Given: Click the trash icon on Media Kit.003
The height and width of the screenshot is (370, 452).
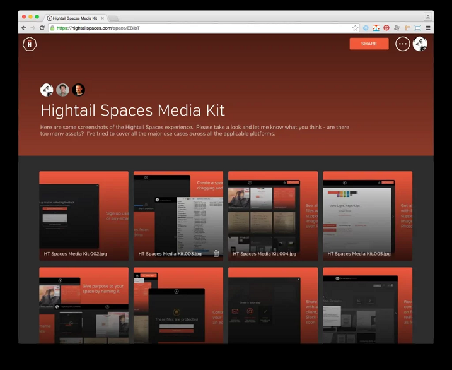Looking at the screenshot, I should click(x=216, y=253).
